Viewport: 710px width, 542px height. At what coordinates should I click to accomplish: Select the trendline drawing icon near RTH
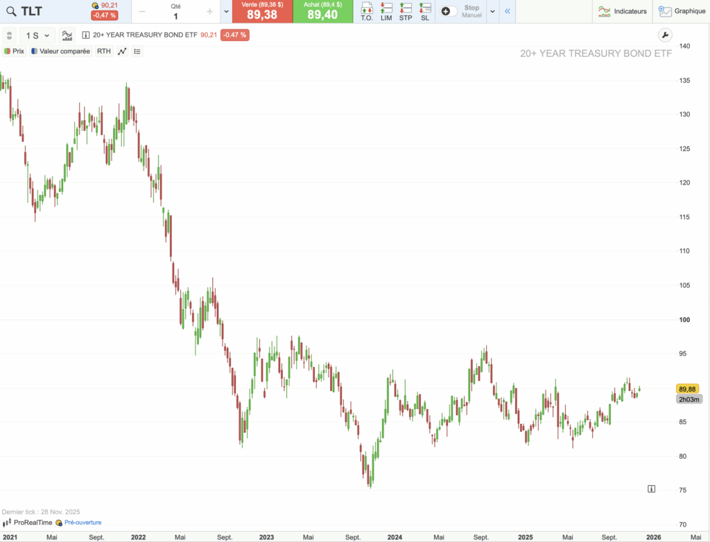(x=121, y=51)
